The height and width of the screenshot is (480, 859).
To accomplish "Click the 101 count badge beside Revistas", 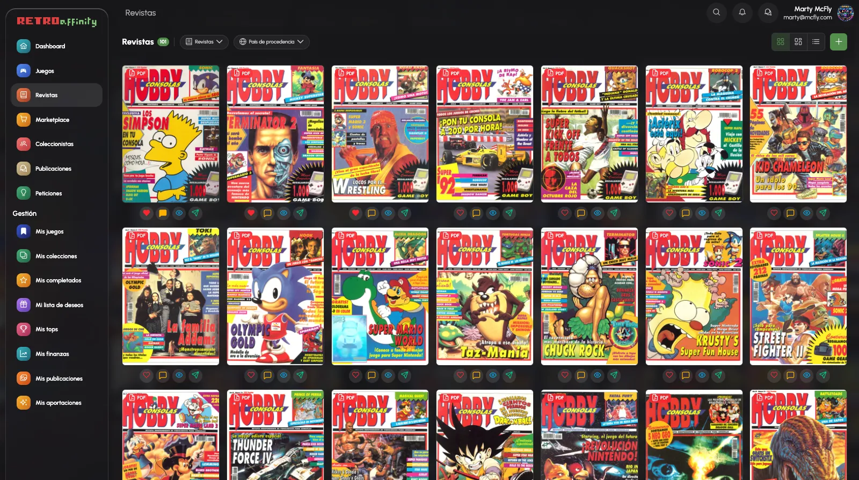I will pos(163,42).
